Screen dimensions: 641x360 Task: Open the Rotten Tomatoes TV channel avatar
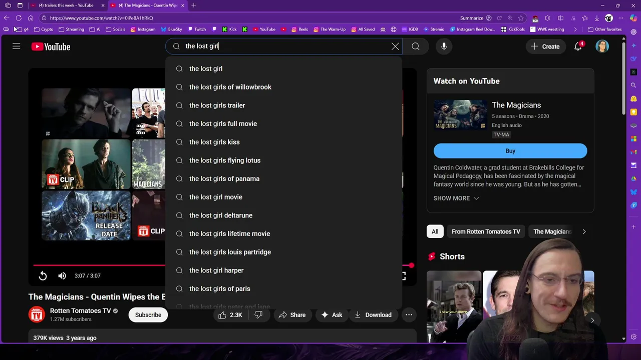tap(37, 314)
